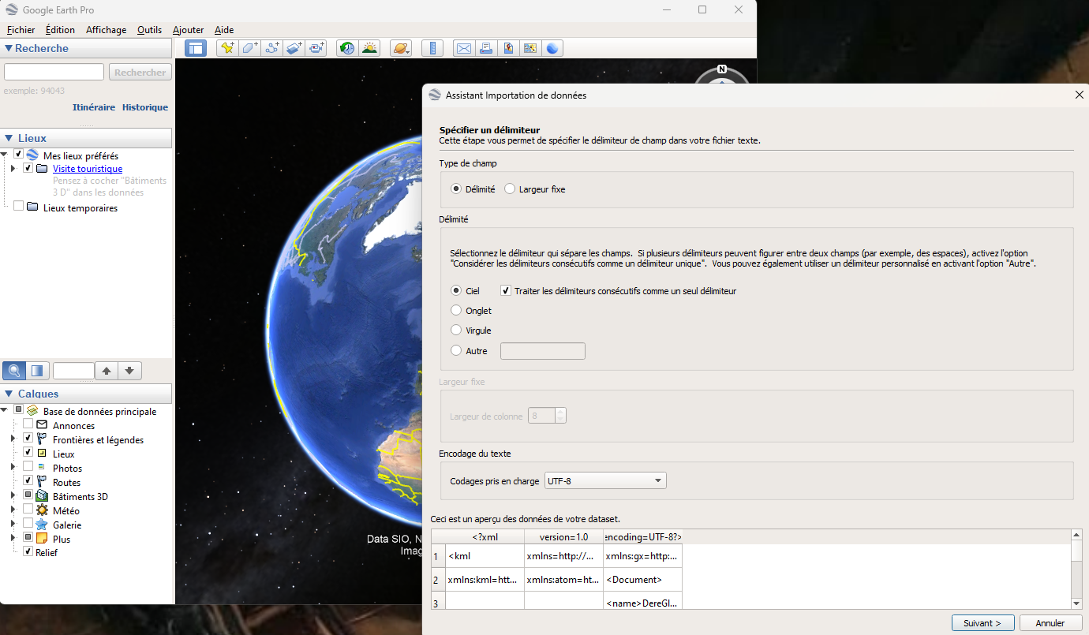Open the planet switcher dropdown

pos(401,48)
